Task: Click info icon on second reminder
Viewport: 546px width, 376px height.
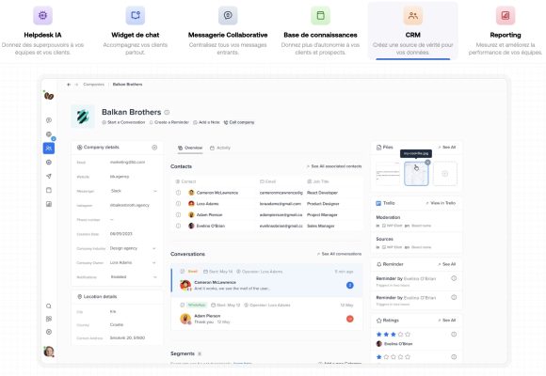Action: tap(454, 297)
